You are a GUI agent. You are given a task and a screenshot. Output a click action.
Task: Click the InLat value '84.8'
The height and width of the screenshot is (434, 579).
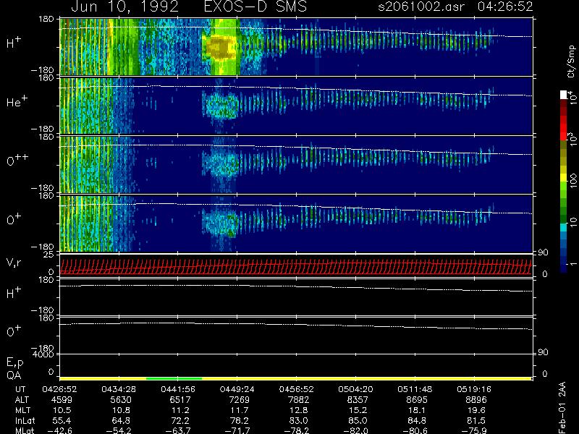[x=417, y=420]
